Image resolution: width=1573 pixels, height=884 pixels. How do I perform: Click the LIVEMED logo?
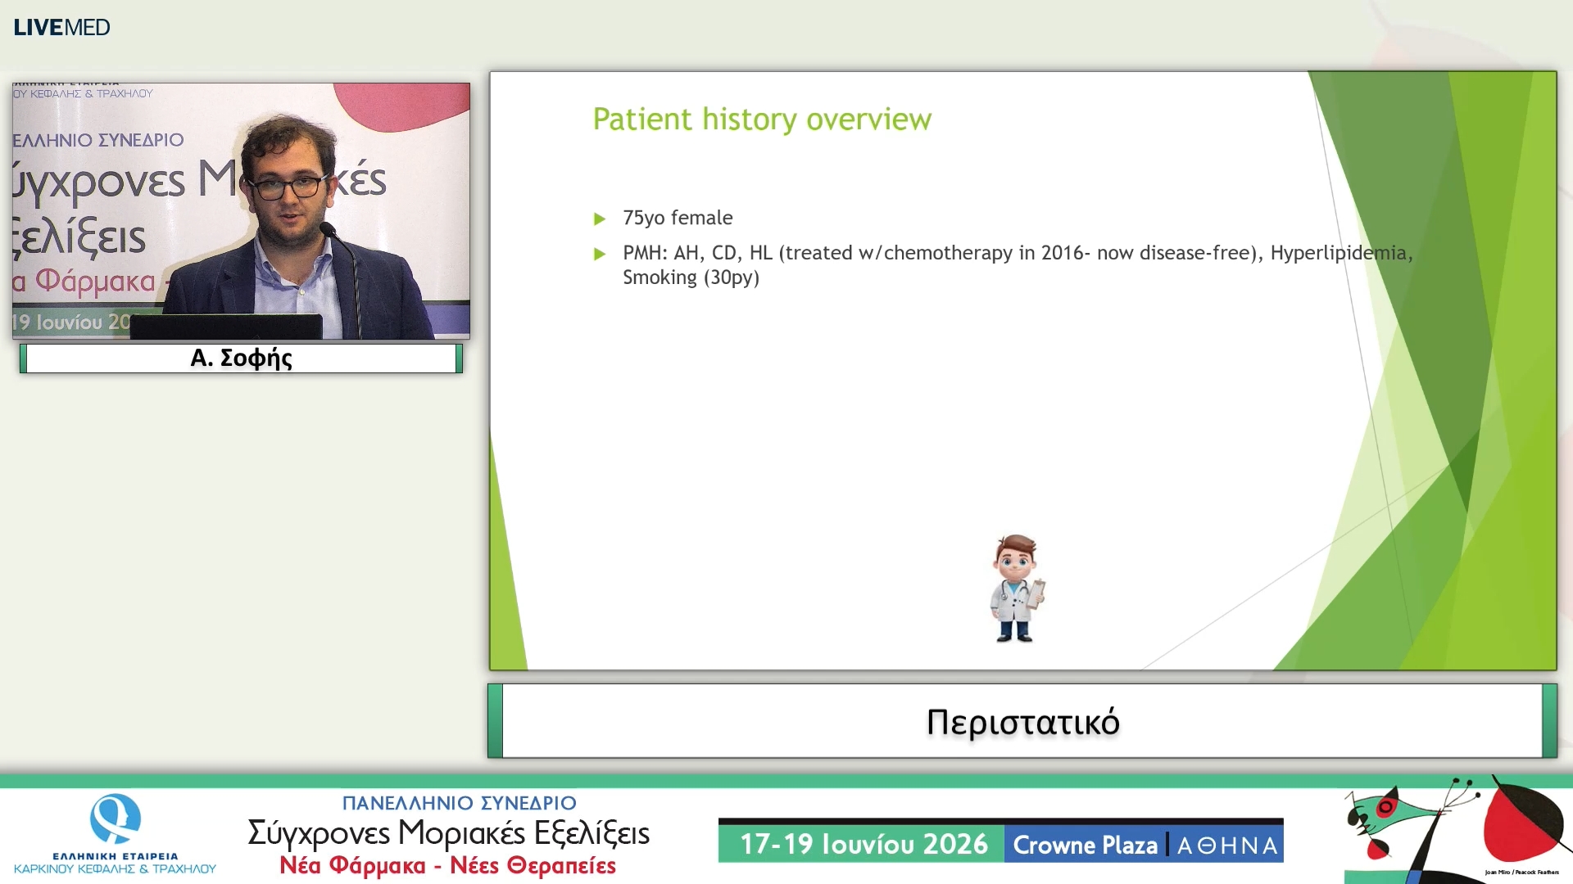(x=61, y=27)
